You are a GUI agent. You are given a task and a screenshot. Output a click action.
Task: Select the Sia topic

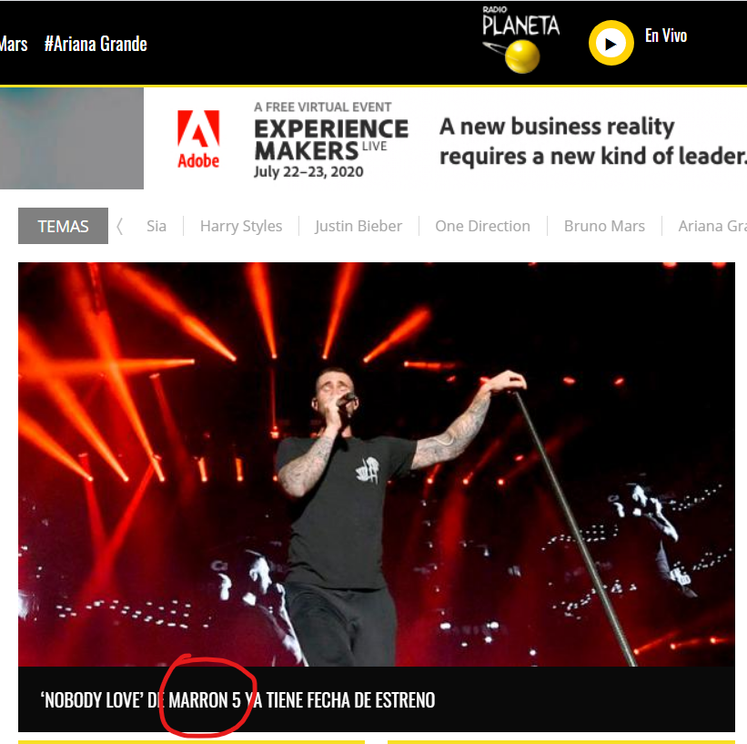[x=156, y=226]
